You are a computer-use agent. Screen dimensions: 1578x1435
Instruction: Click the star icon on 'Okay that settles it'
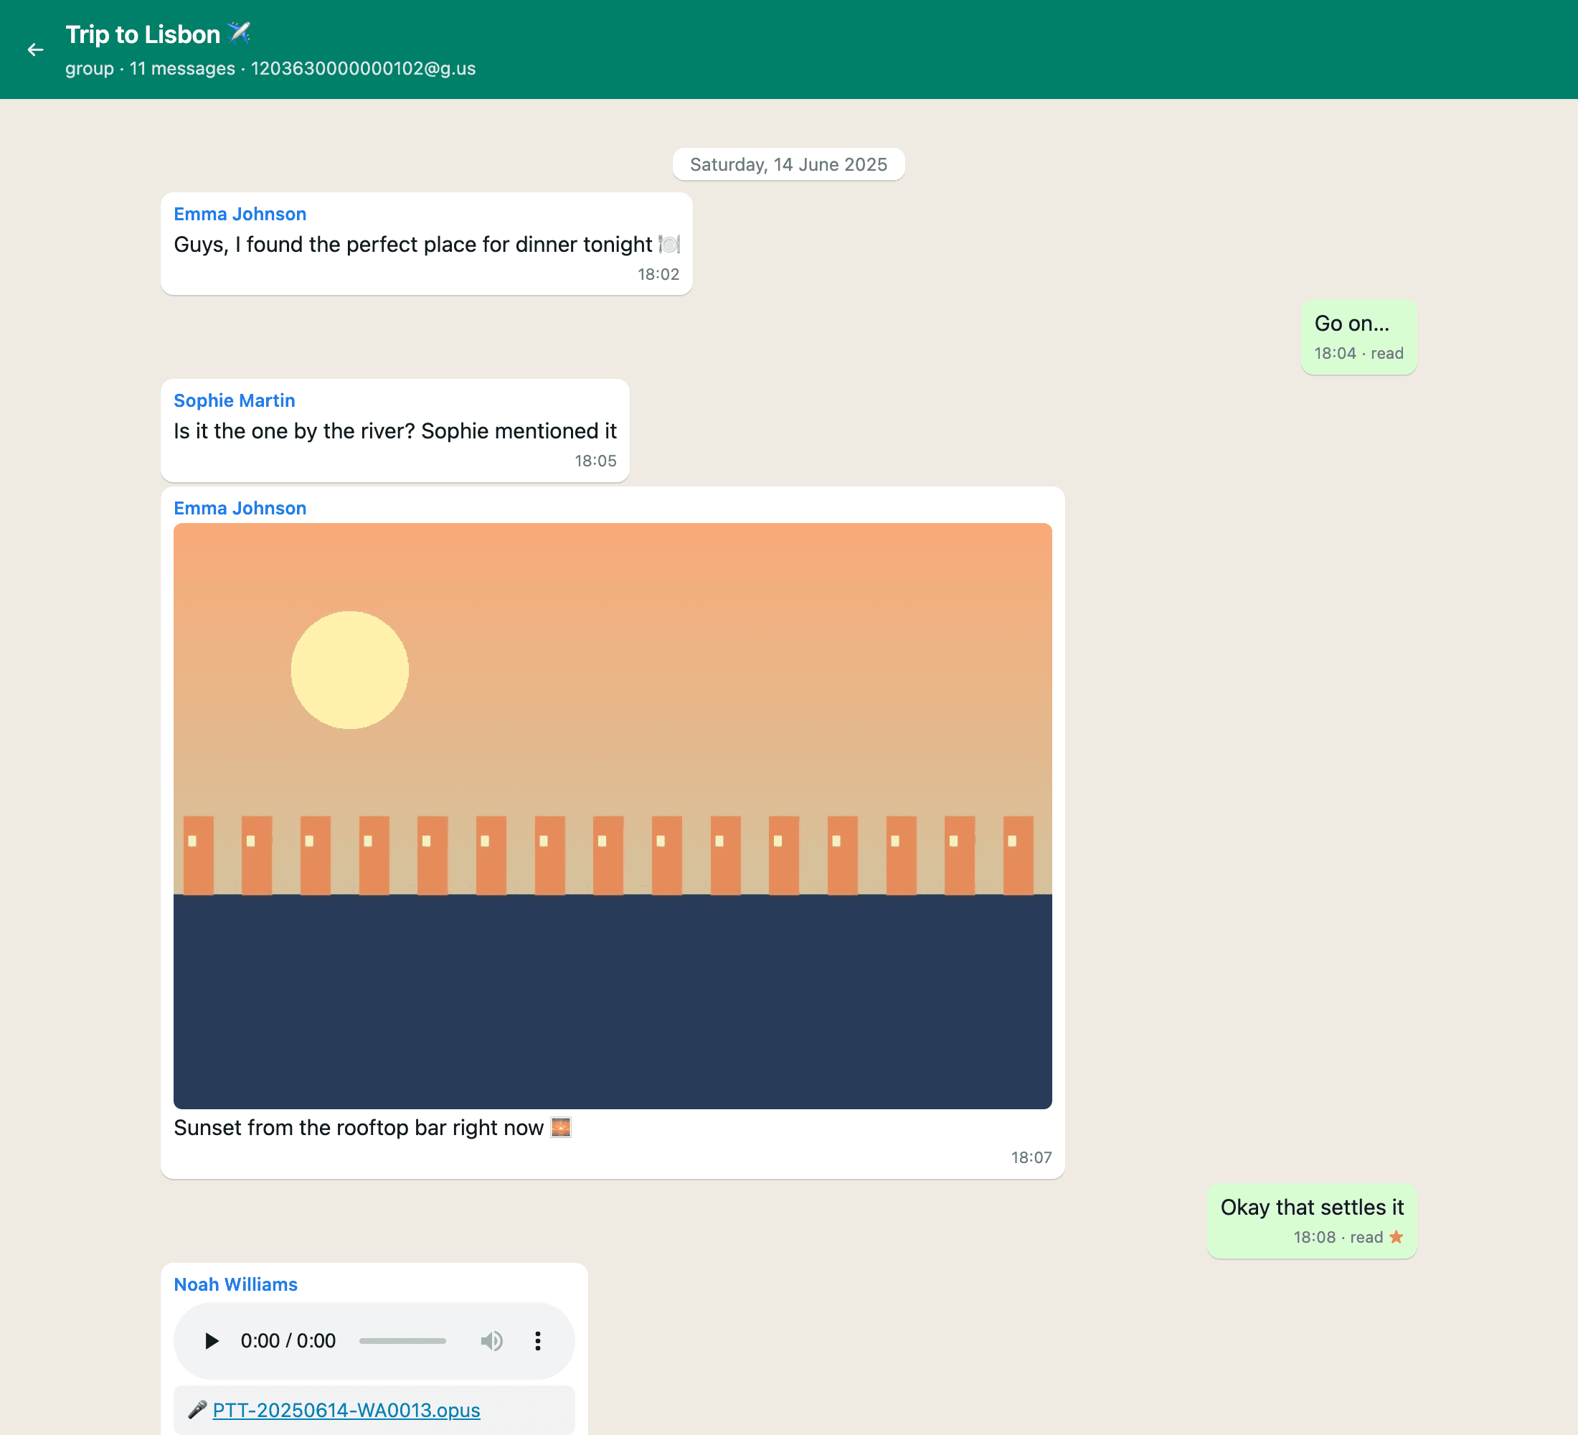(x=1397, y=1237)
